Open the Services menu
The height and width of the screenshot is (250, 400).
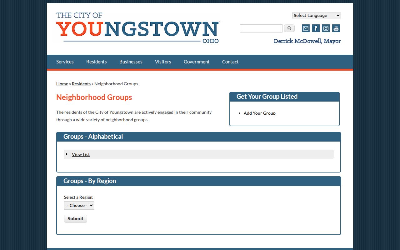65,62
